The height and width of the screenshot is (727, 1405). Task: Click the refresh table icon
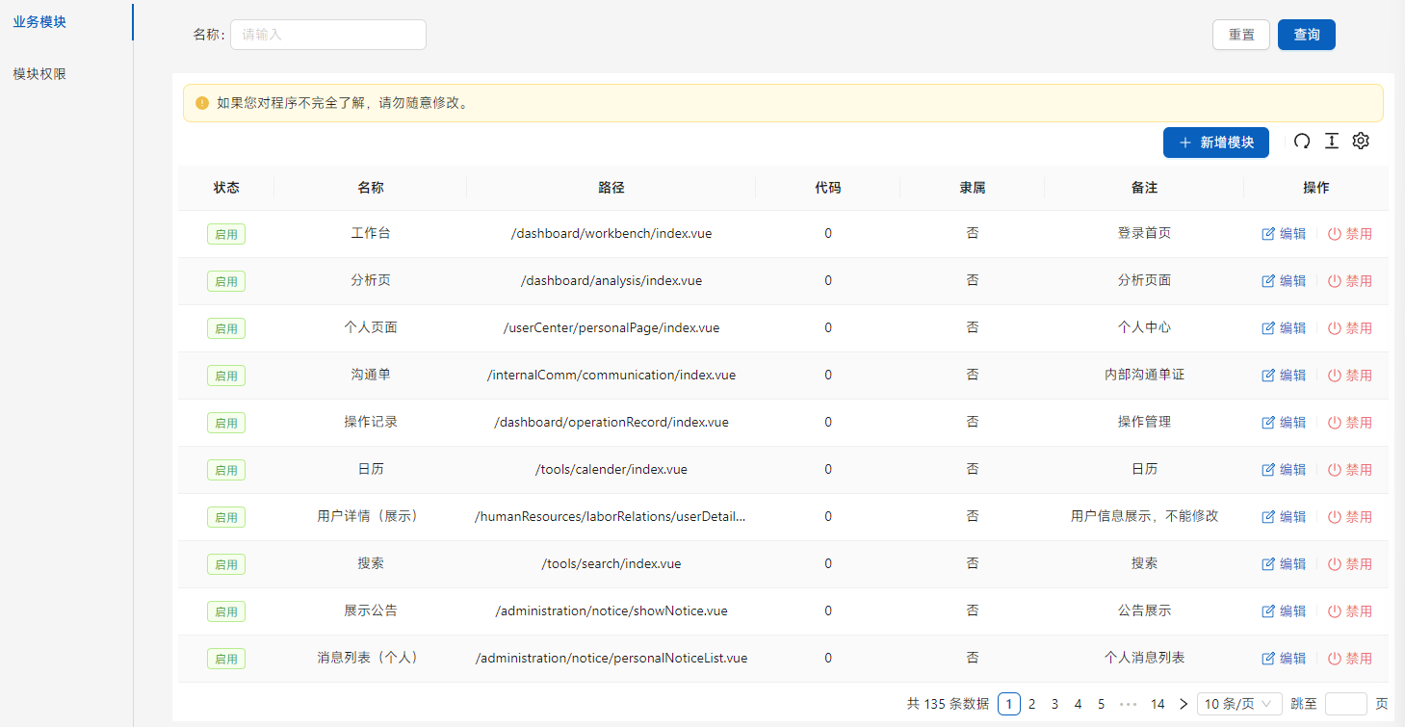[x=1302, y=142]
